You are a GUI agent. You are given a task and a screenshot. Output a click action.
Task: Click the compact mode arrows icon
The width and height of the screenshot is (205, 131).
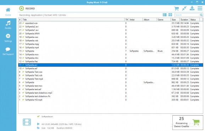tap(184, 8)
